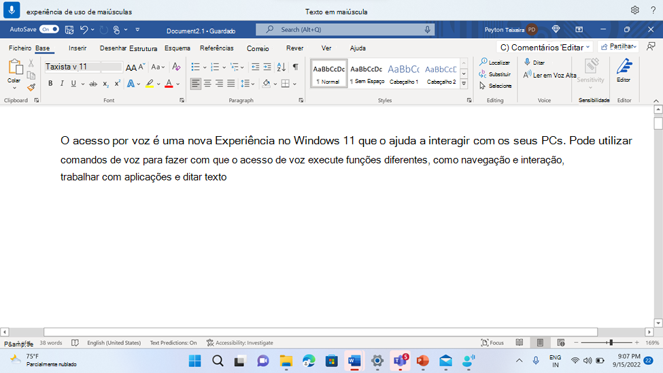
Task: Open voice access settings gear
Action: 634,10
